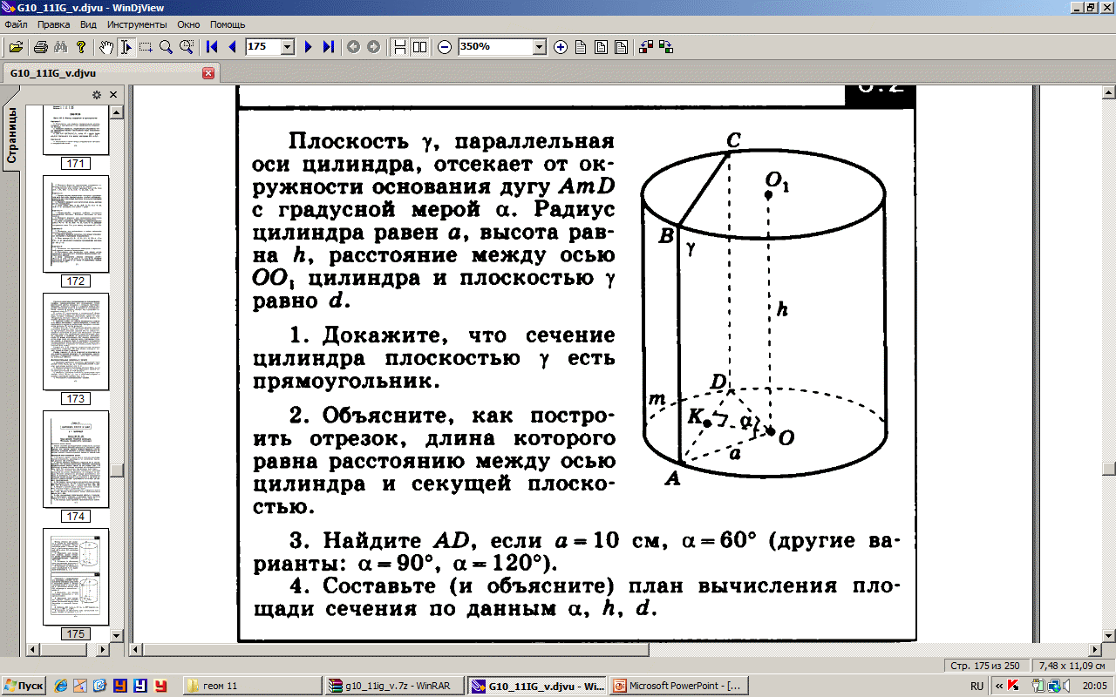
Task: Select the hand Drag tool
Action: pyautogui.click(x=105, y=47)
